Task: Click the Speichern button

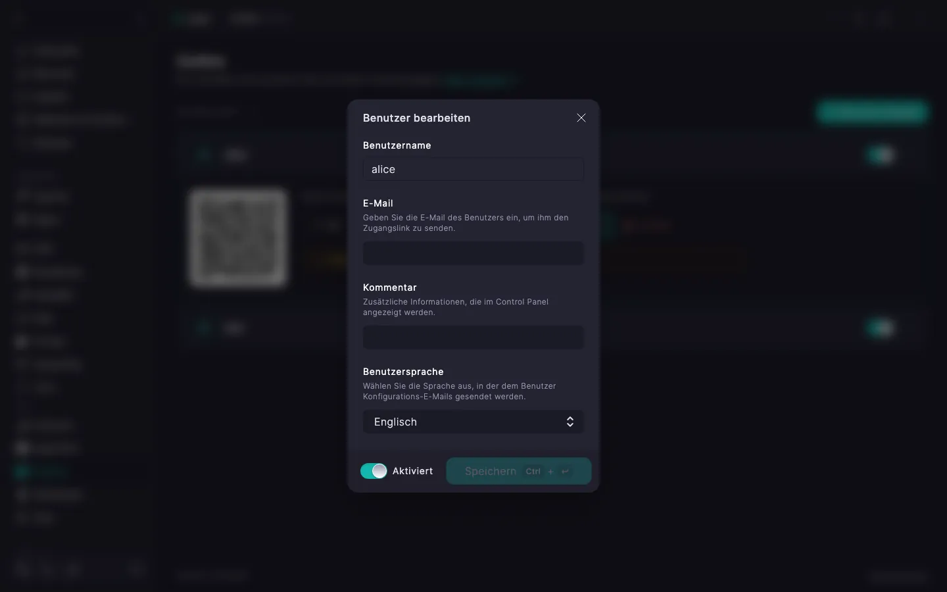Action: pos(519,471)
